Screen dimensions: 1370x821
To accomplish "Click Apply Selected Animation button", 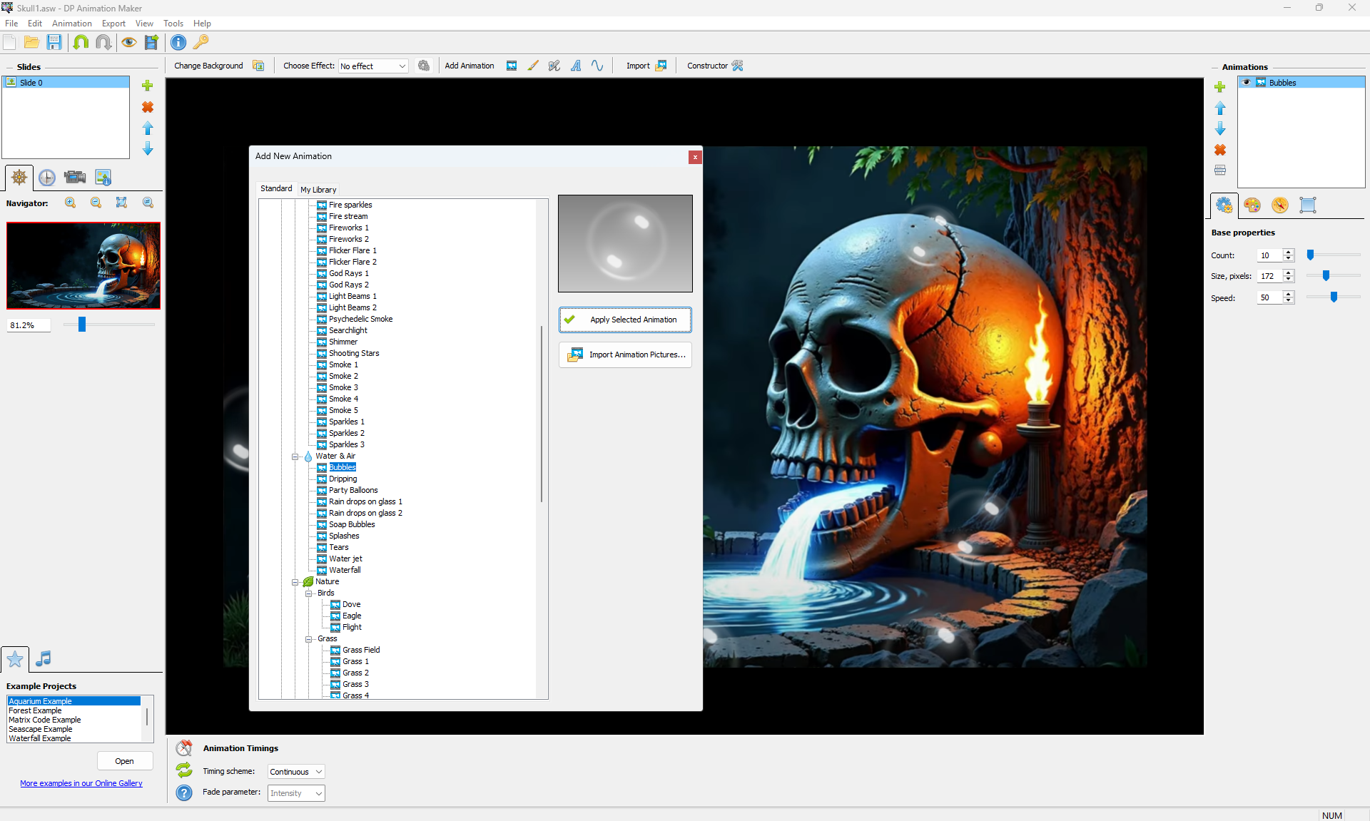I will (625, 320).
